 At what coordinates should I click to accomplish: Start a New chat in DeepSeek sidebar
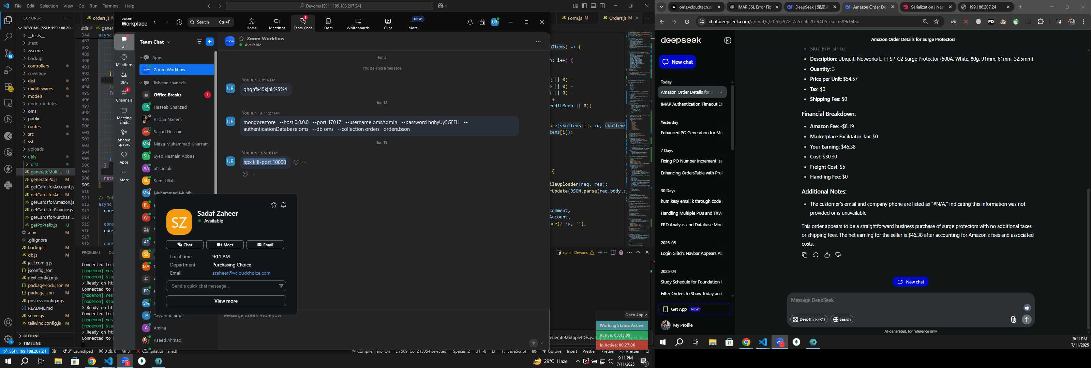tap(677, 62)
